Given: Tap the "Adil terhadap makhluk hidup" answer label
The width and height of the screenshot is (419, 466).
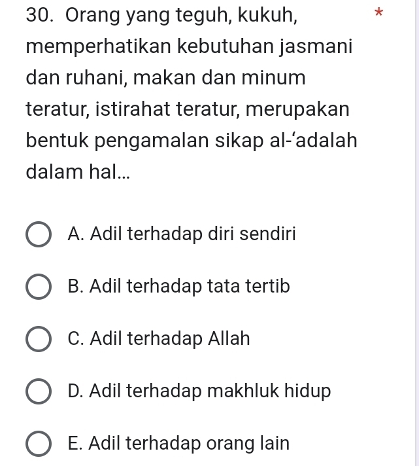Looking at the screenshot, I should [199, 391].
